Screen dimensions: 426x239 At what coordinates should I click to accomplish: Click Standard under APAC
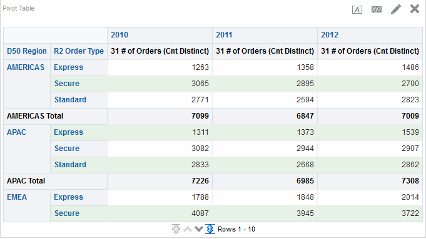coord(70,165)
